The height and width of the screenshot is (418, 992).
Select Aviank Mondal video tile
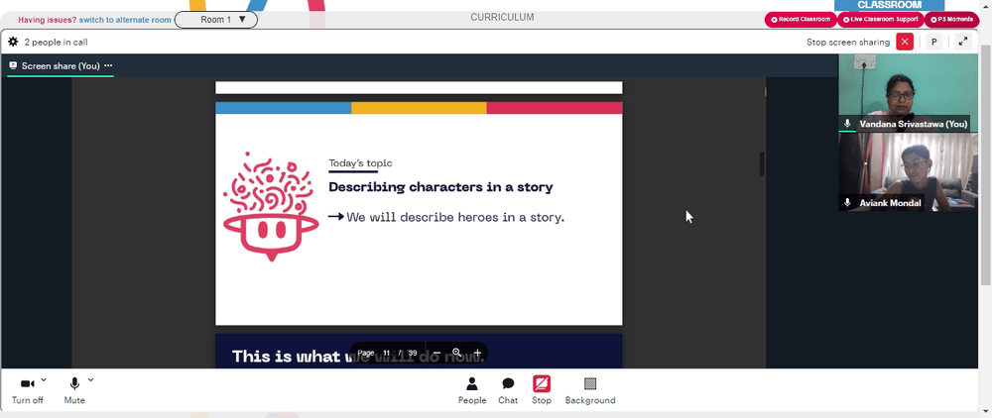(x=908, y=171)
